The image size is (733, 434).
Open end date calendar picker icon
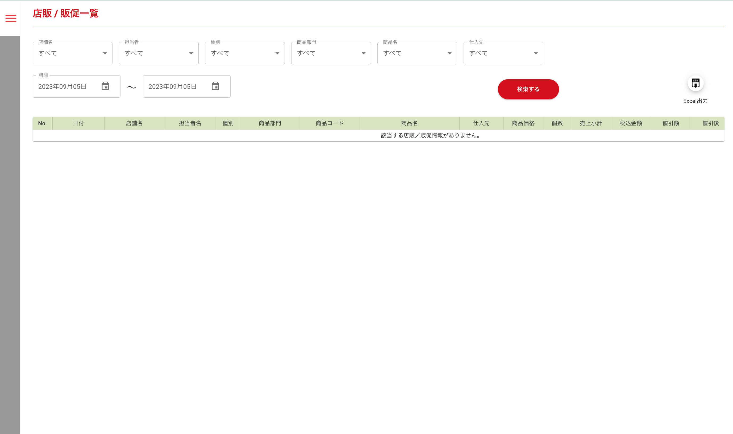point(215,86)
